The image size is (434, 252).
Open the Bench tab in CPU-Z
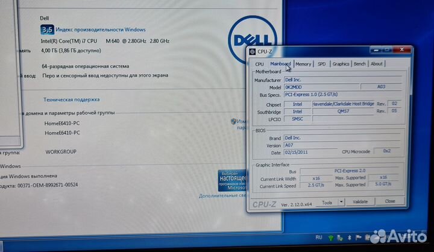tap(359, 64)
